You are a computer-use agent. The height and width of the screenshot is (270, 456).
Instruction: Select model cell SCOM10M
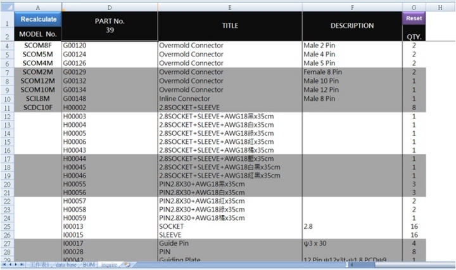tap(38, 89)
